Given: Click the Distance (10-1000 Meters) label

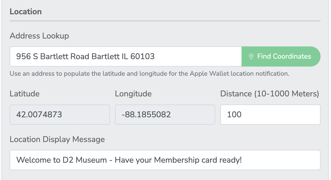Looking at the screenshot, I should tap(270, 94).
